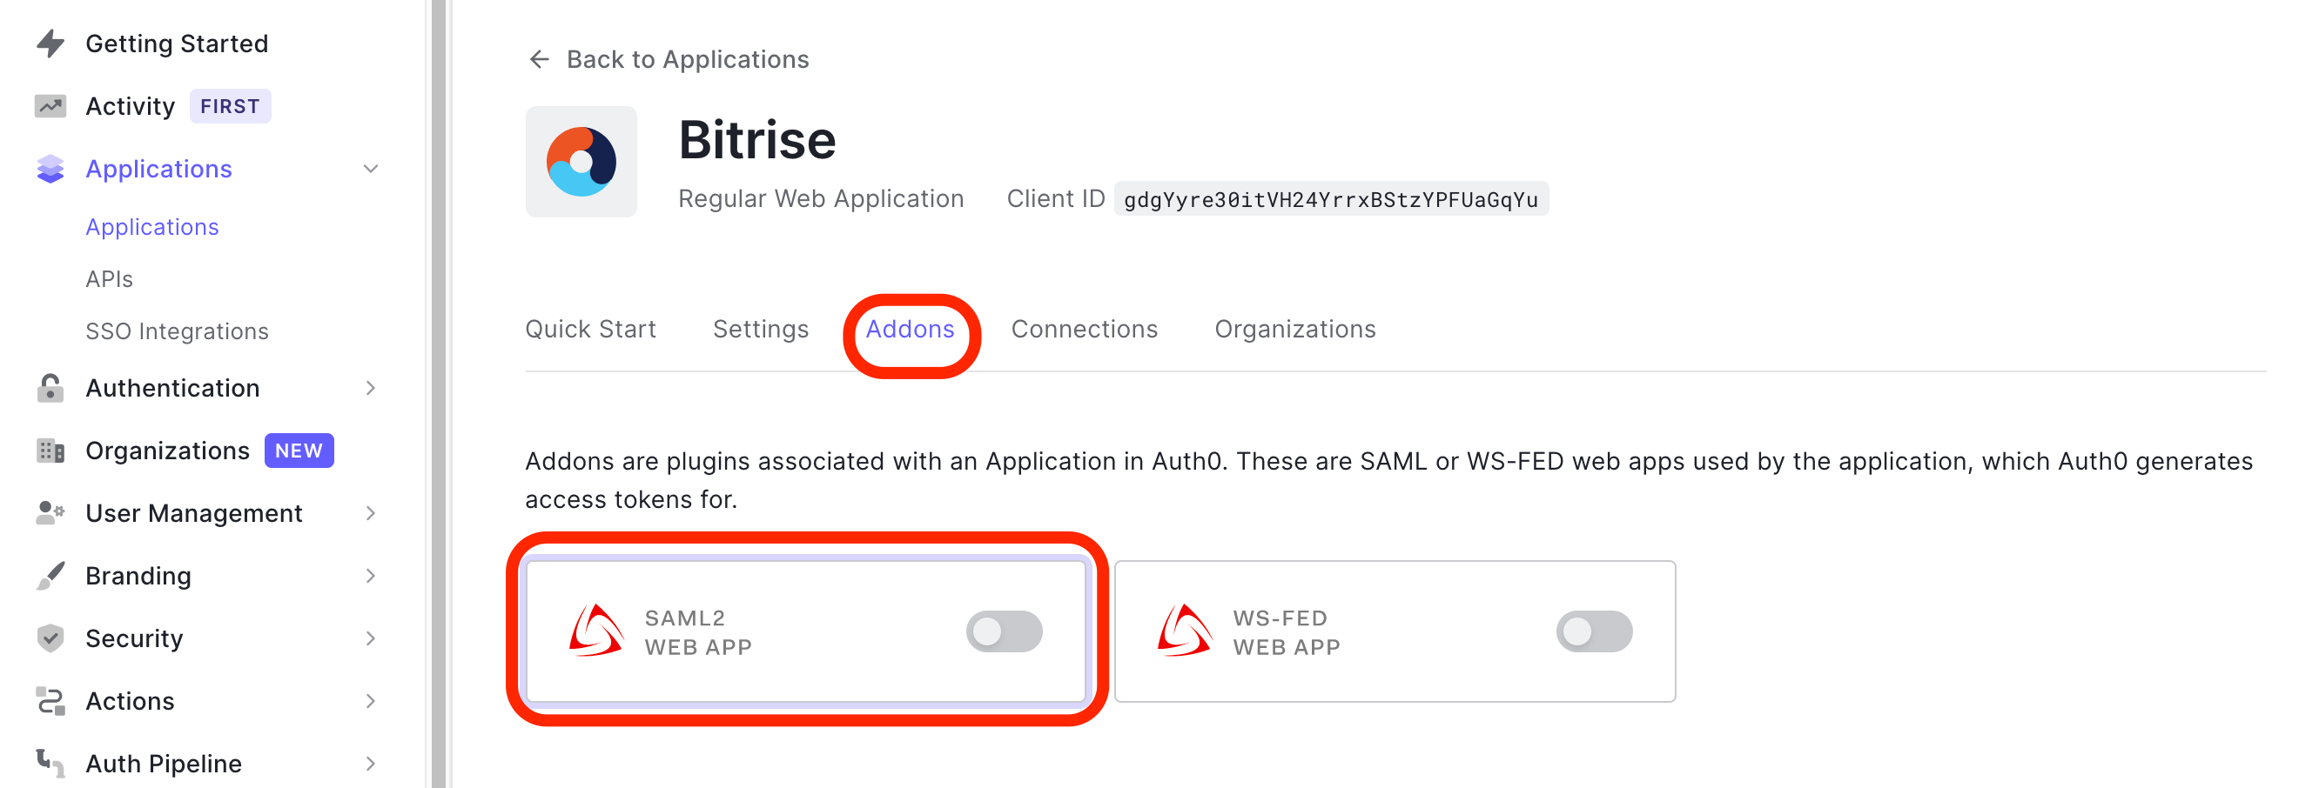The width and height of the screenshot is (2319, 788).
Task: Click the Security shield icon
Action: (50, 638)
